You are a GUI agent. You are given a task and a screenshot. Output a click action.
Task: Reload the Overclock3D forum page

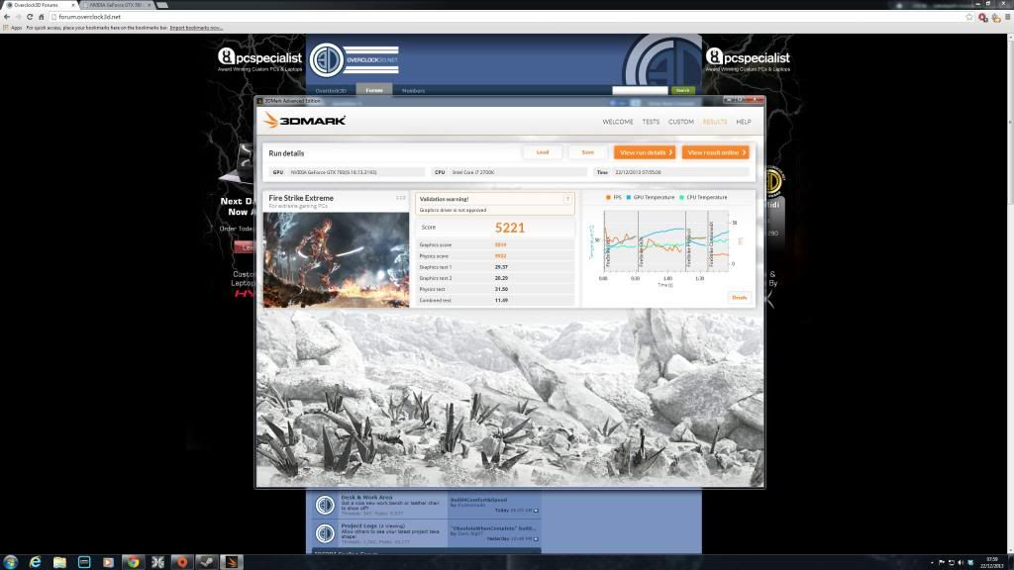pos(30,17)
